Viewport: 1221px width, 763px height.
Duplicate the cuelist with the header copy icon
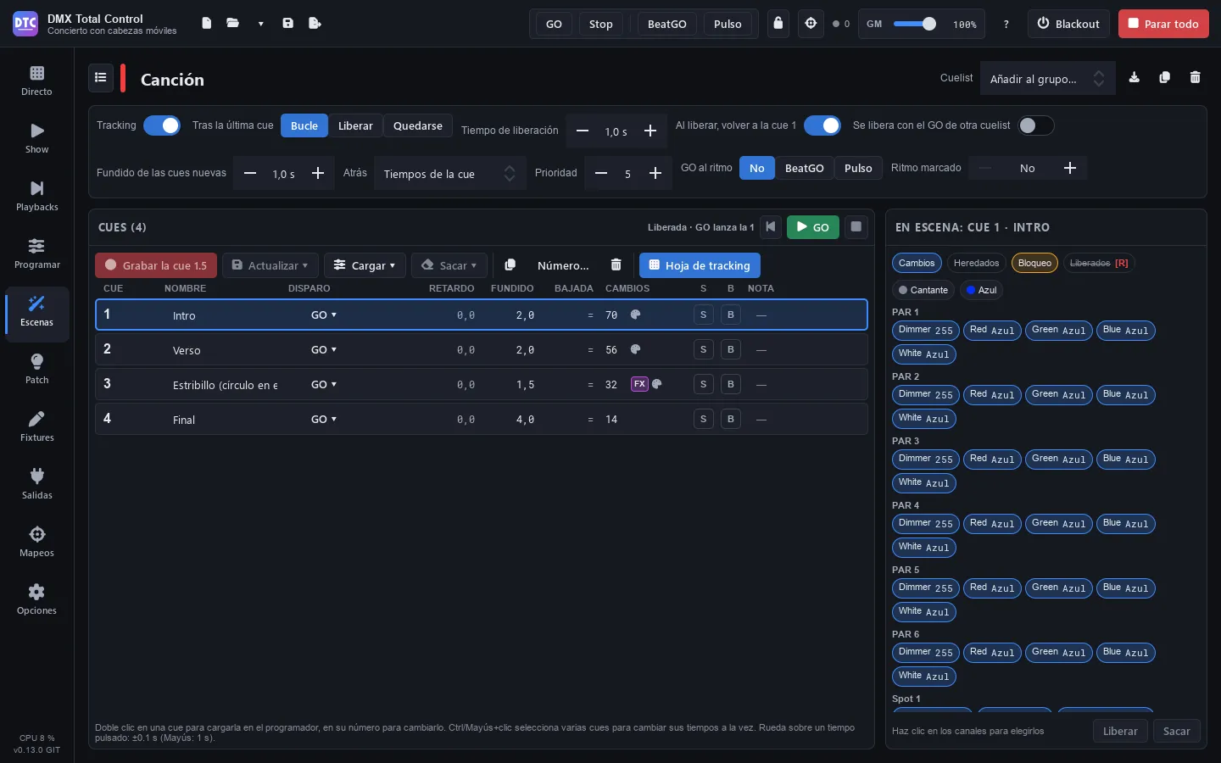pyautogui.click(x=1165, y=78)
